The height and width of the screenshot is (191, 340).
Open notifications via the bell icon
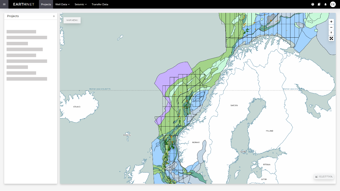326,4
